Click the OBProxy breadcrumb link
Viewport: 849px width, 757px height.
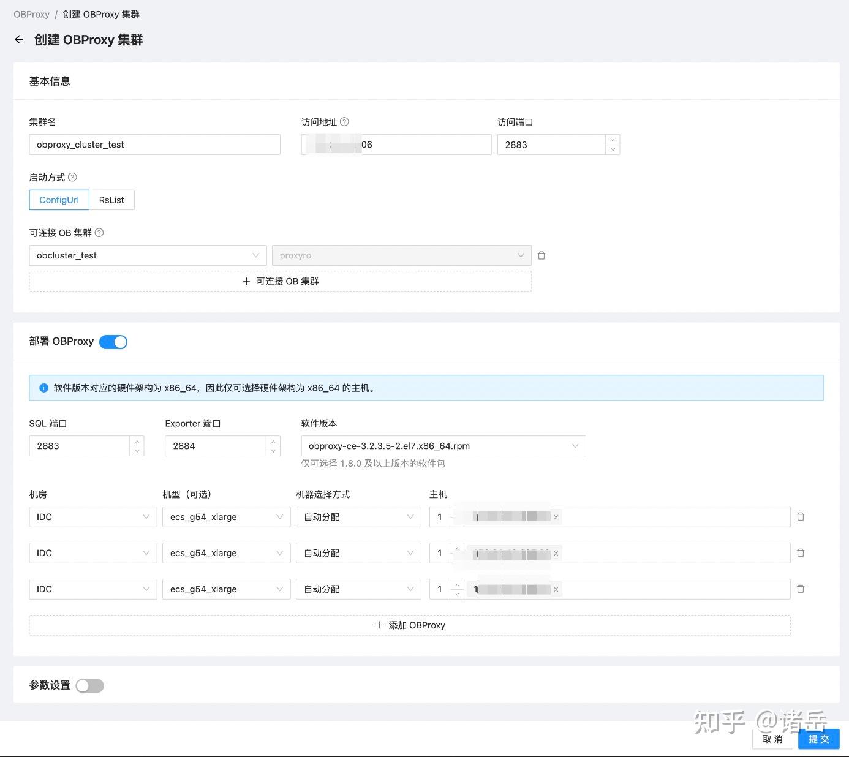coord(31,14)
